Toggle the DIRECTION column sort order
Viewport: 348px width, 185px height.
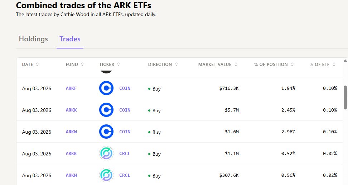coord(177,64)
